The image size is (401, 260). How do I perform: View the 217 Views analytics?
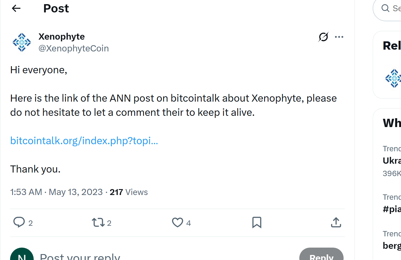[129, 192]
